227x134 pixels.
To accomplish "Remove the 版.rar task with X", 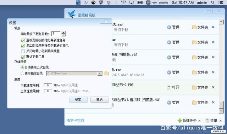I will click(x=213, y=72).
